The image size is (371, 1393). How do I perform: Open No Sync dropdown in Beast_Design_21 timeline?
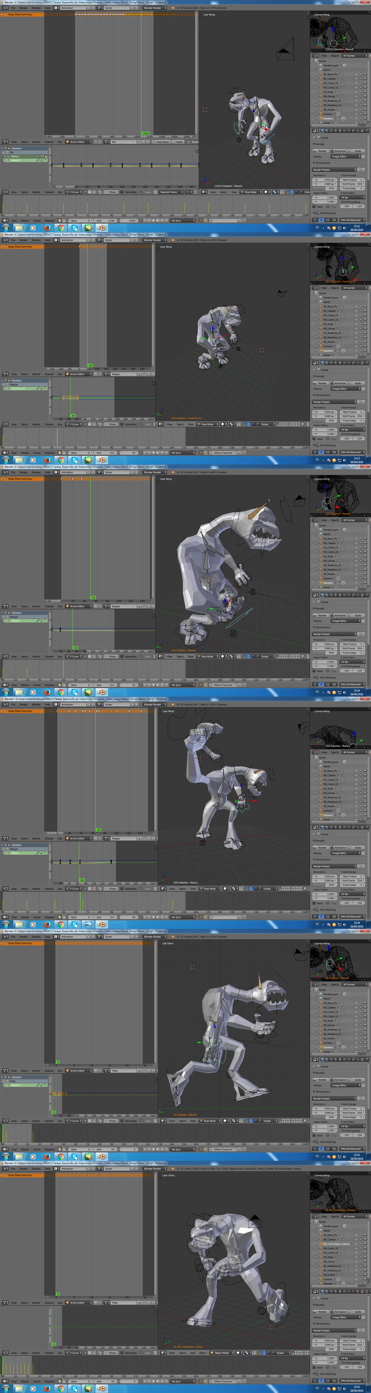[183, 221]
